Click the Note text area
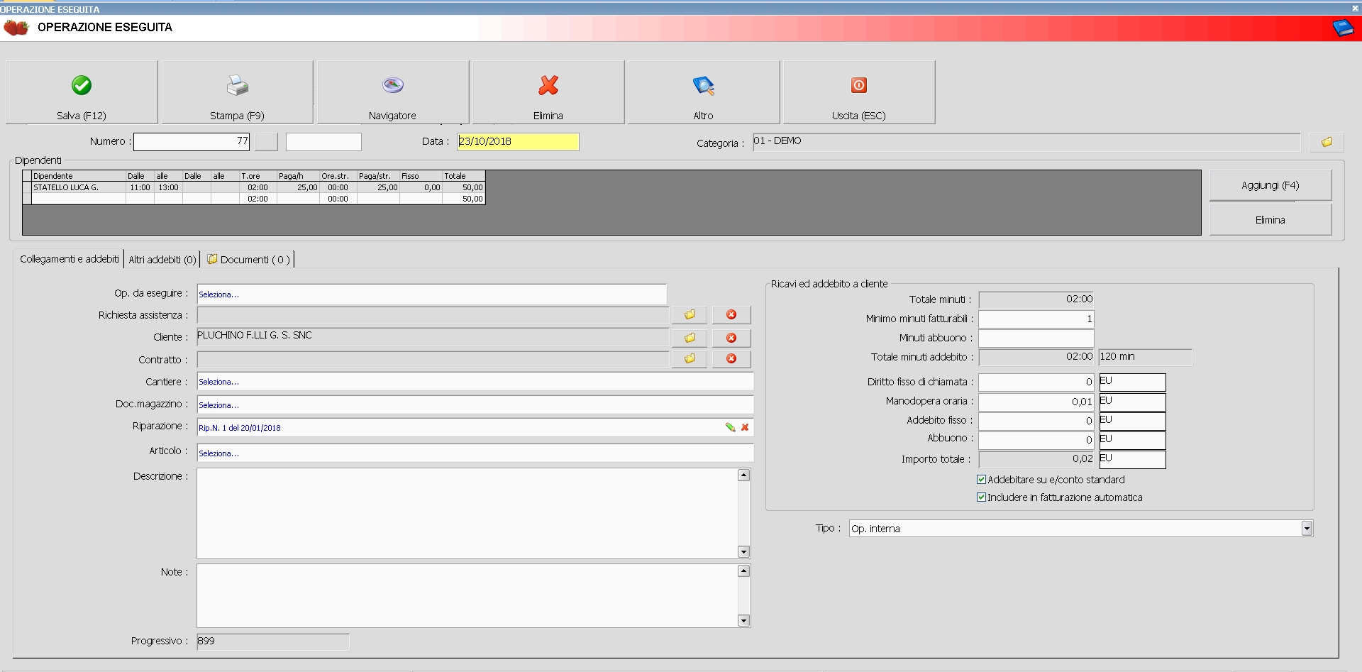Image resolution: width=1362 pixels, height=672 pixels. point(467,595)
